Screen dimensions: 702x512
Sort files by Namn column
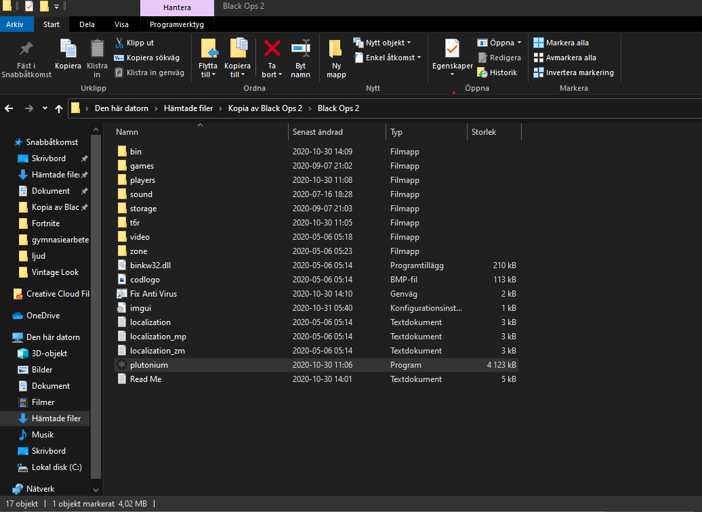(200, 132)
